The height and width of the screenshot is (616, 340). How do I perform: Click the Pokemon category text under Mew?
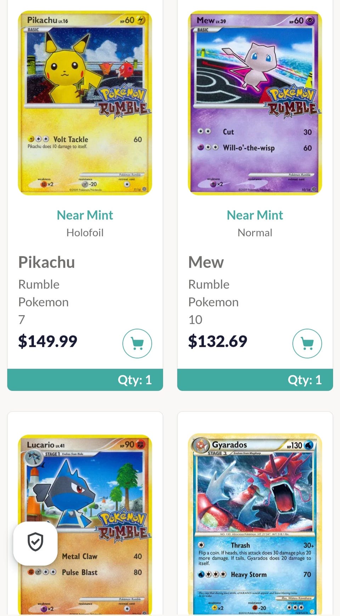coord(214,302)
